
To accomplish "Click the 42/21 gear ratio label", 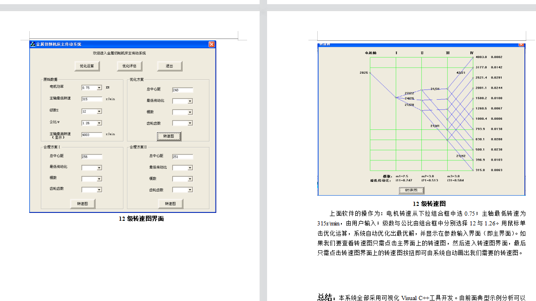I will click(x=461, y=73).
